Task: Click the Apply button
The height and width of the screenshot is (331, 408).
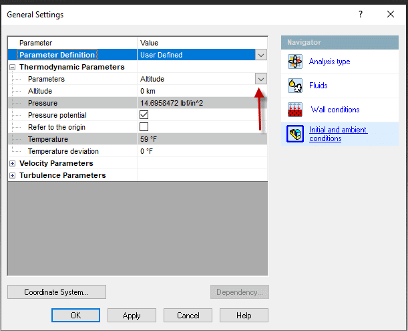Action: (x=132, y=315)
